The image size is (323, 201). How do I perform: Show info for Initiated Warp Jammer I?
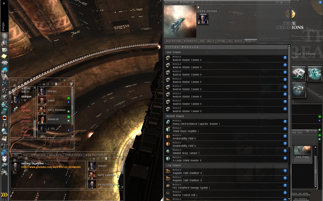[x=285, y=151]
